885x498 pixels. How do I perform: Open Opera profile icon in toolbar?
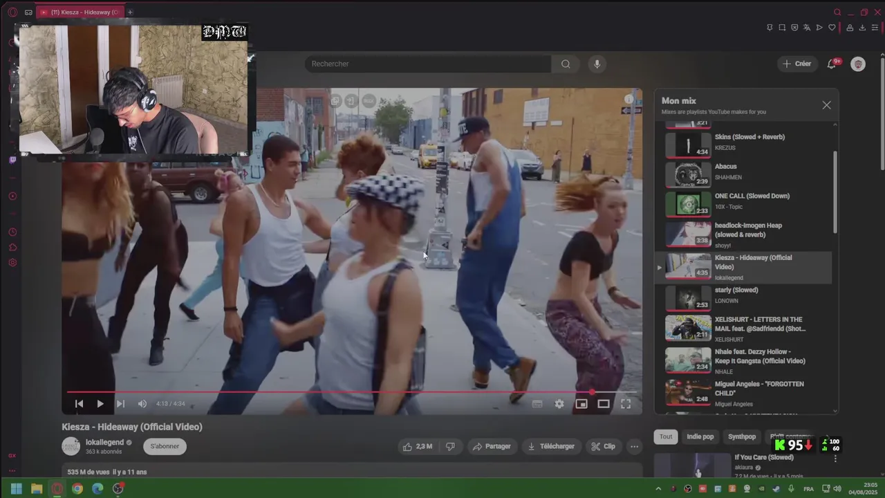850,28
